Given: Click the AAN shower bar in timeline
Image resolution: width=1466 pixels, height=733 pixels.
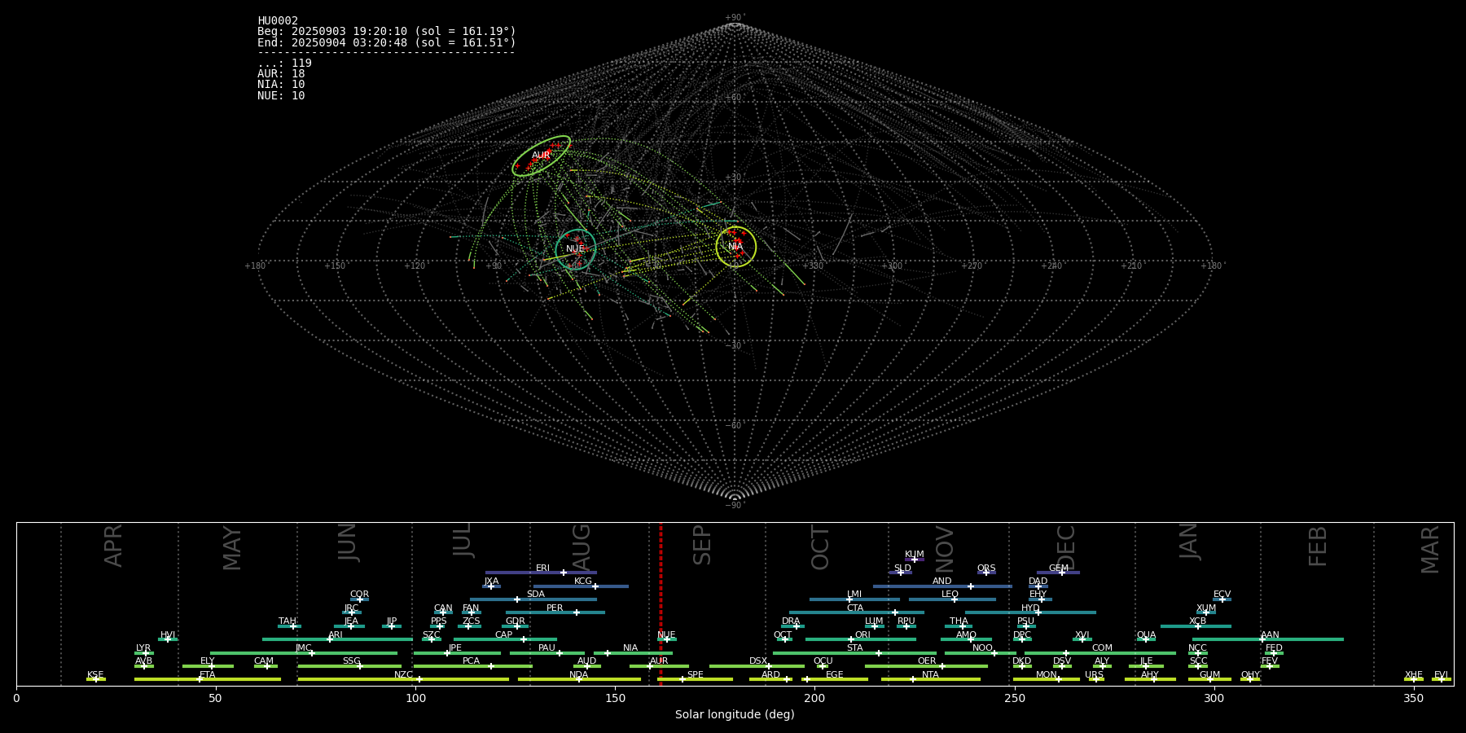Looking at the screenshot, I should [1268, 639].
